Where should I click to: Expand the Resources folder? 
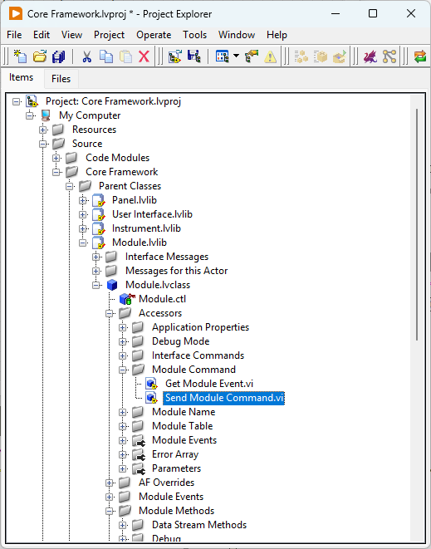click(43, 130)
